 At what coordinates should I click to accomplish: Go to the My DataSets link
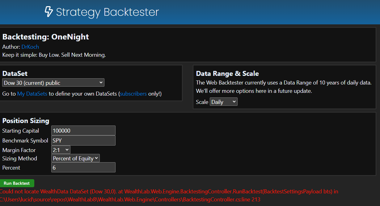32,94
